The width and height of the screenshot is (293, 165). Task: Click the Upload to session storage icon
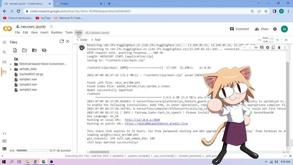(15, 50)
